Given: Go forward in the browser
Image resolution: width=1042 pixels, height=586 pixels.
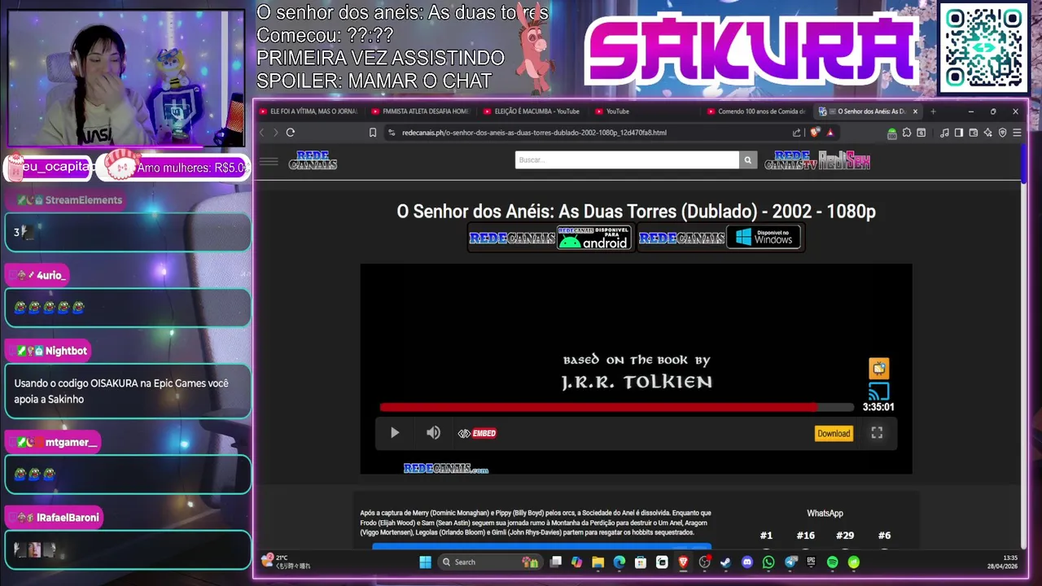Looking at the screenshot, I should pos(275,133).
